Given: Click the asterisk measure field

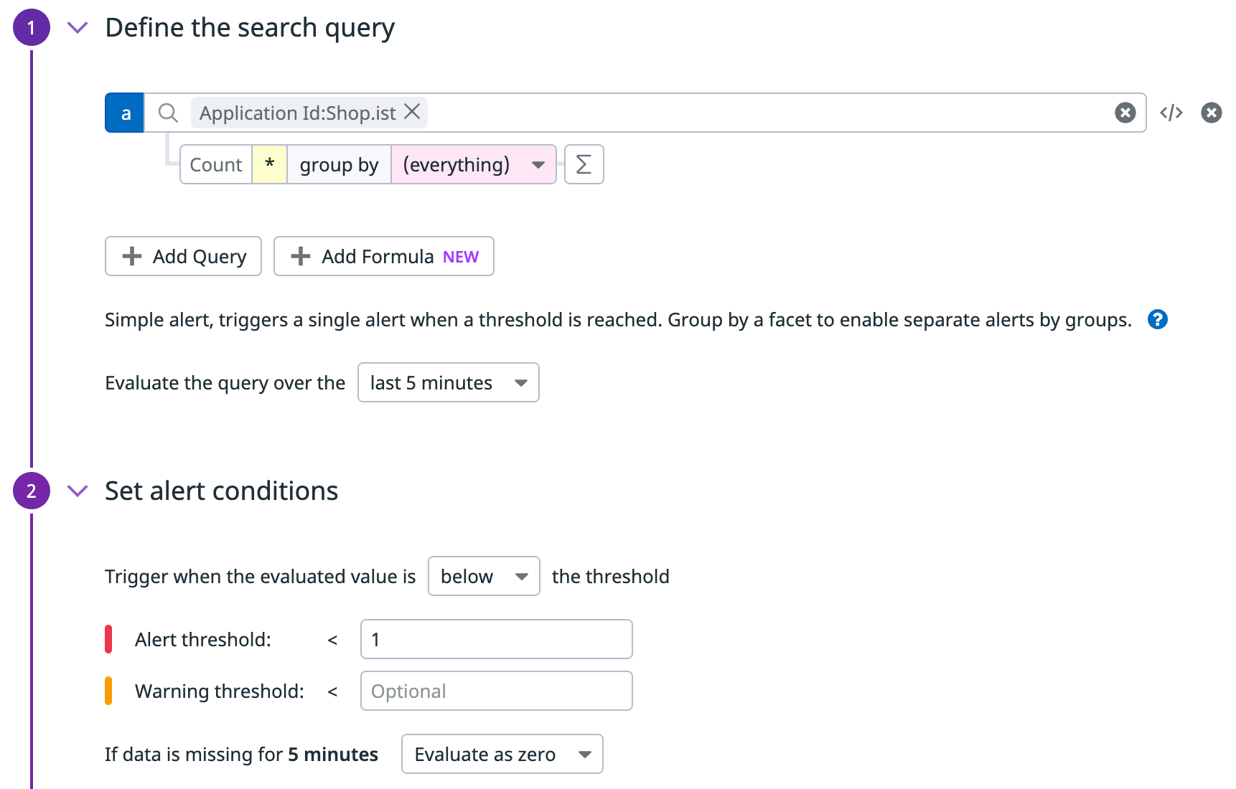Looking at the screenshot, I should (x=270, y=165).
